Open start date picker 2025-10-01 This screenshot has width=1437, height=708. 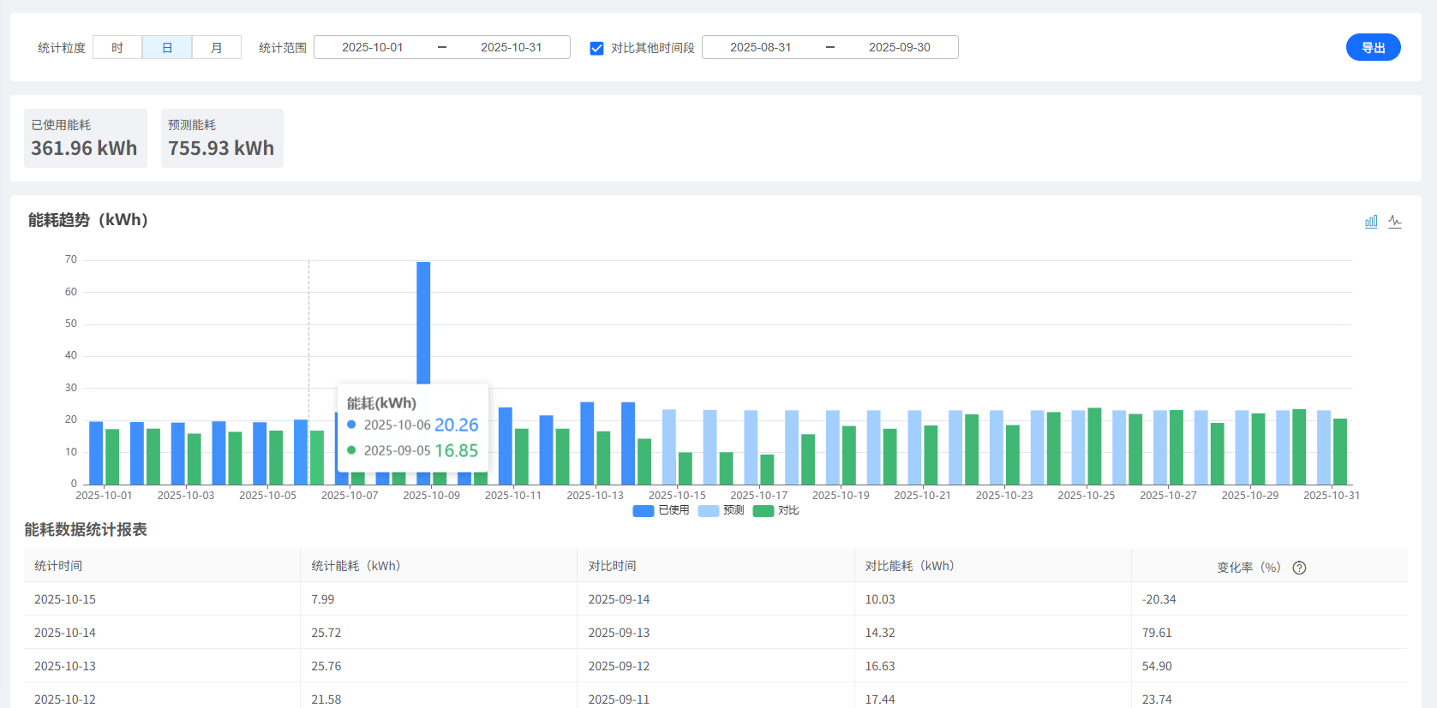(x=373, y=47)
